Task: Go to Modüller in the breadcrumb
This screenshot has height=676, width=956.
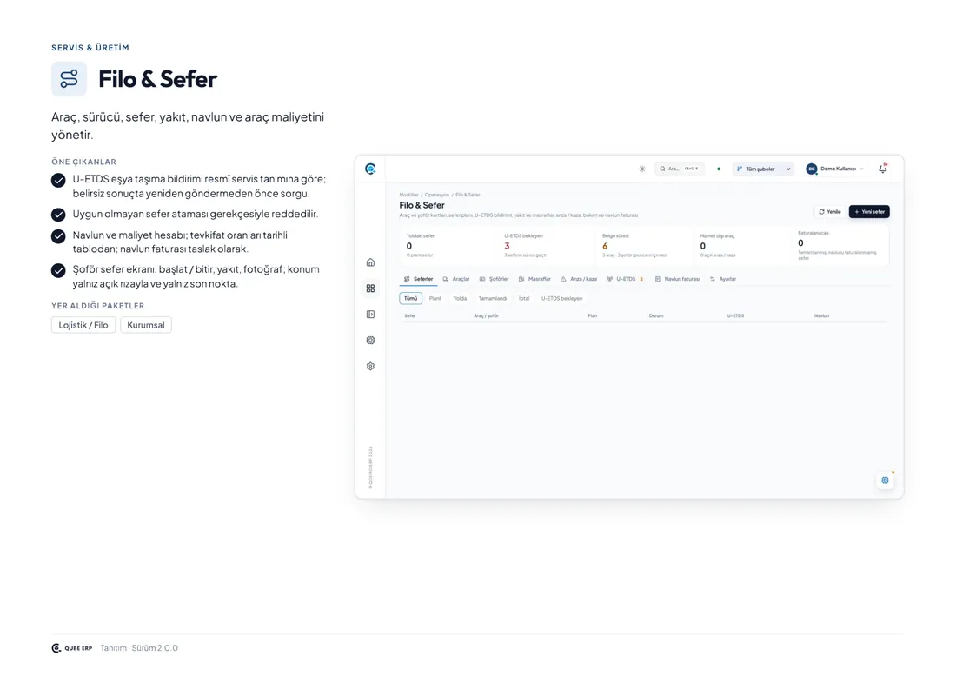Action: [x=408, y=195]
